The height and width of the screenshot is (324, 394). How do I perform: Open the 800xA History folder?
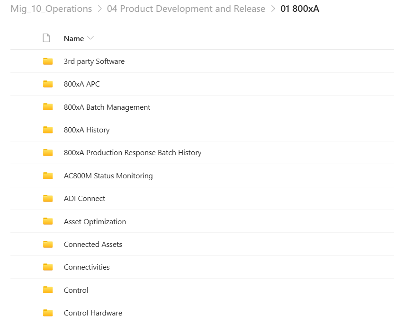click(87, 130)
